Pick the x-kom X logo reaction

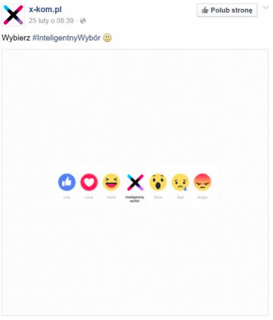pyautogui.click(x=135, y=182)
